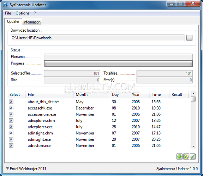Click the Size value field
Image resolution: width=203 pixels, height=176 pixels.
pos(72,80)
